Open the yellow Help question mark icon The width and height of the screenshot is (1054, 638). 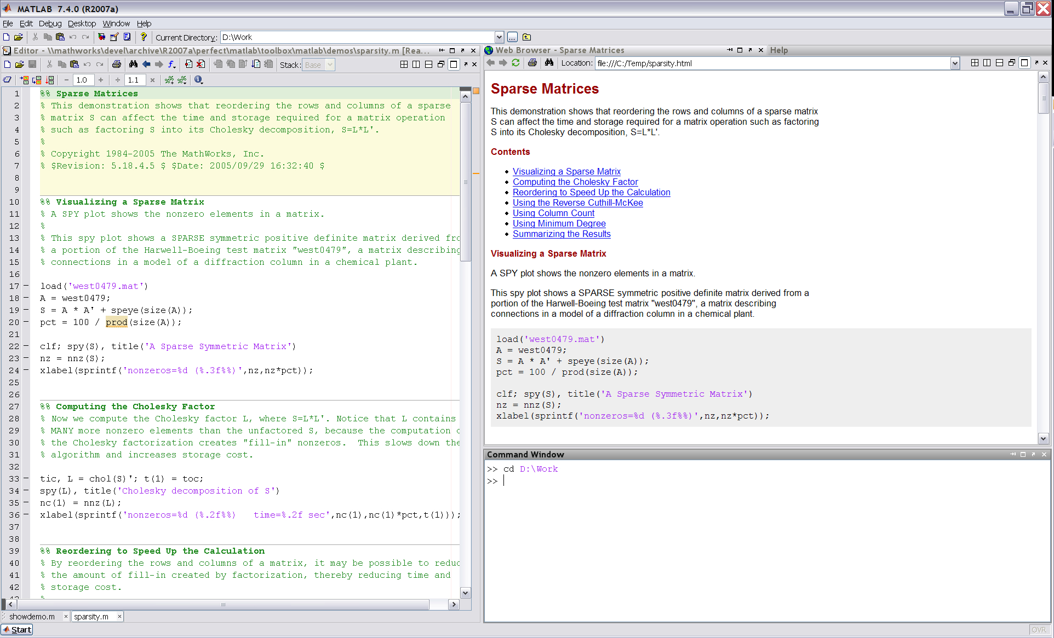[x=144, y=37]
